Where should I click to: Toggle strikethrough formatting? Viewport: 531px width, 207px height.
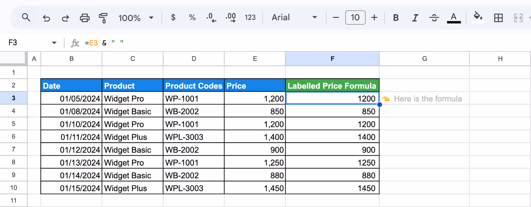pyautogui.click(x=434, y=18)
